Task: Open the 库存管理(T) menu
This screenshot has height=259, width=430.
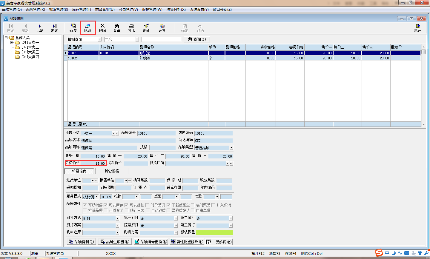Action: [82, 10]
